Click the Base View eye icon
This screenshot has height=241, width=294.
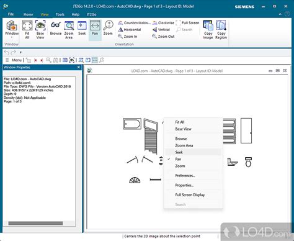coord(40,29)
